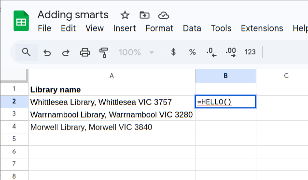Check the cloud saved status icon
This screenshot has height=180, width=308.
pos(164,15)
